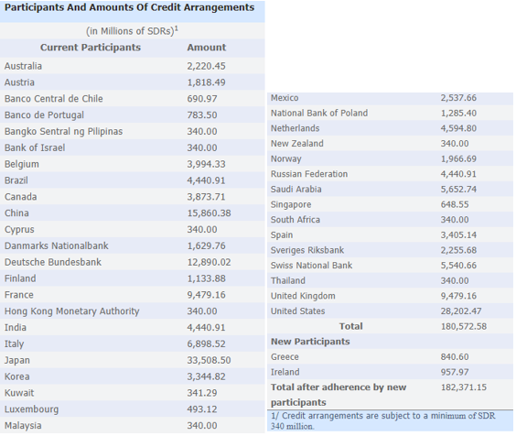Click the 'India' participant name
Viewport: 516px width, 436px height.
pyautogui.click(x=16, y=328)
